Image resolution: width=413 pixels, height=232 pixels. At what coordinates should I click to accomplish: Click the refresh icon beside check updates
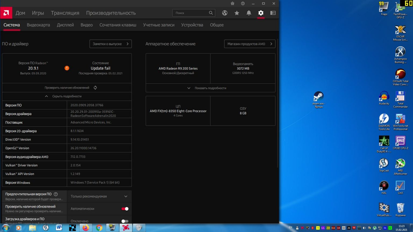95,88
